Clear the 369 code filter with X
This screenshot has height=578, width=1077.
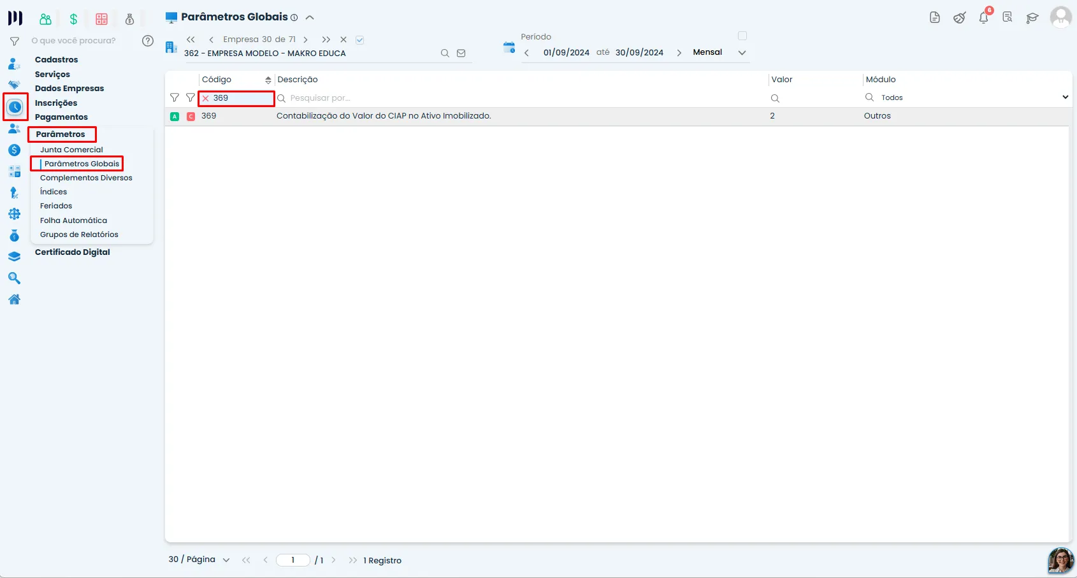(206, 98)
